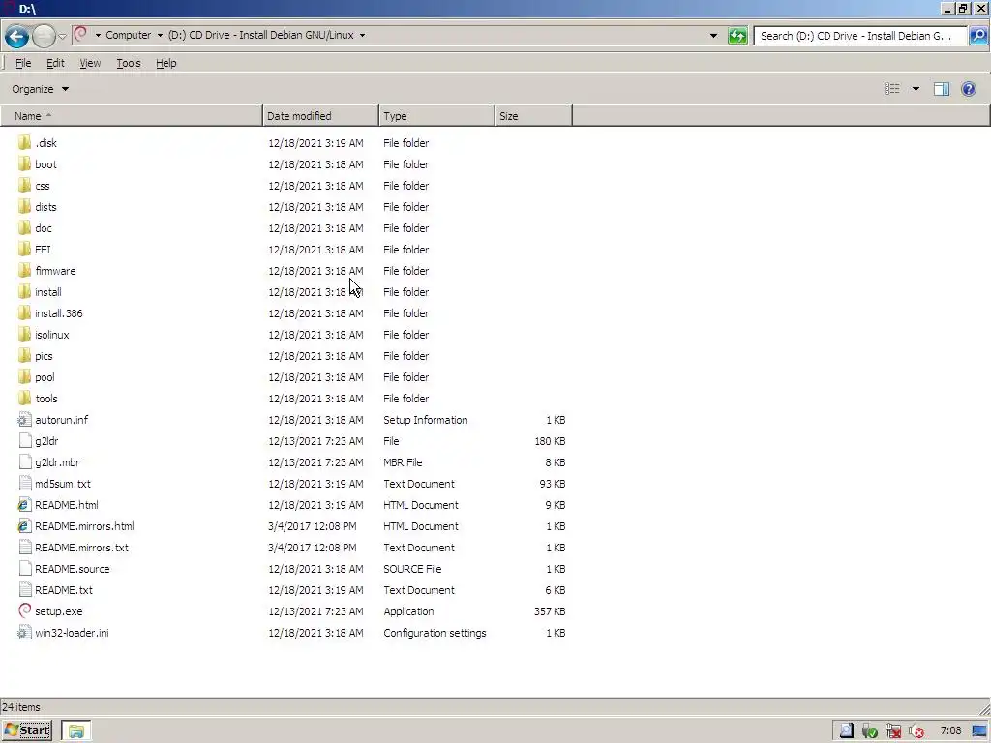This screenshot has height=743, width=991.
Task: Open the address bar history dropdown
Action: pyautogui.click(x=713, y=36)
